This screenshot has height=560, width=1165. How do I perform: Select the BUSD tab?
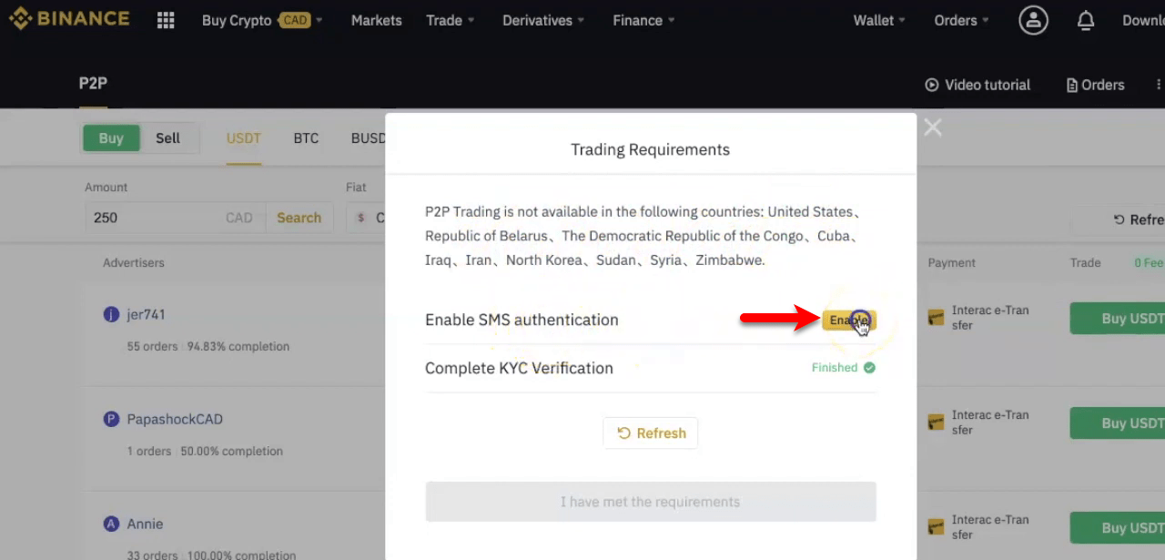click(x=369, y=138)
